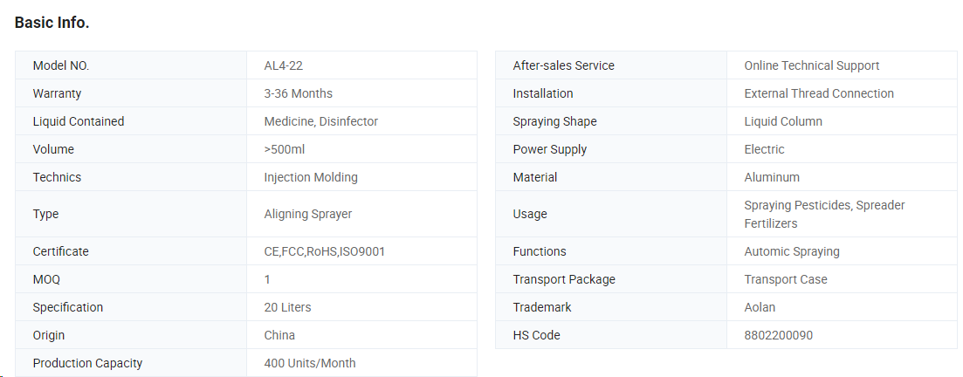Click the External Thread Connection value
Viewport: 963px width, 377px height.
pos(818,93)
